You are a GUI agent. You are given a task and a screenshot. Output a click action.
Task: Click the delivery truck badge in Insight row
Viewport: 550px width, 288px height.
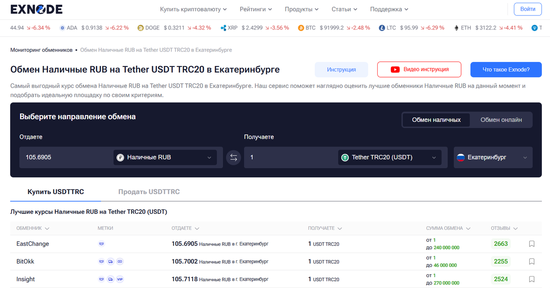pos(111,279)
